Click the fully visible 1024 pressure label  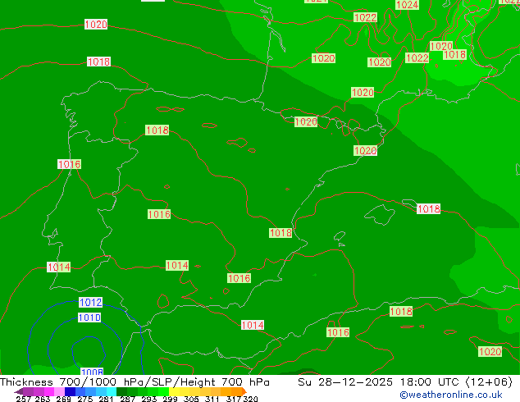coord(408,5)
